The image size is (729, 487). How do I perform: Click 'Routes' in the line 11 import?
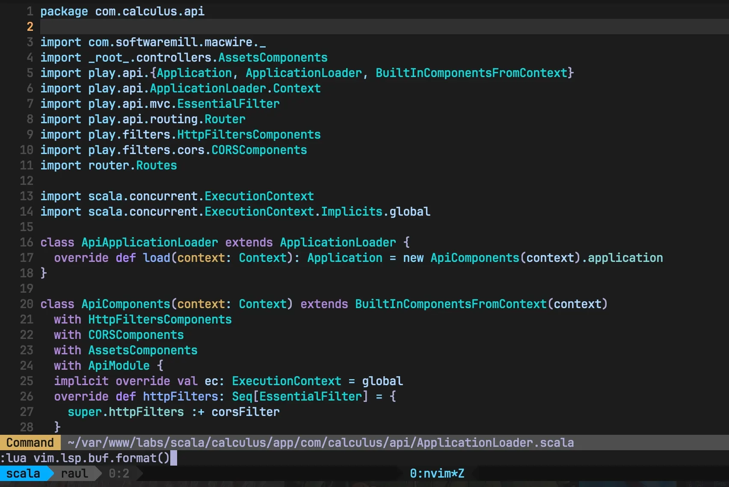click(157, 165)
